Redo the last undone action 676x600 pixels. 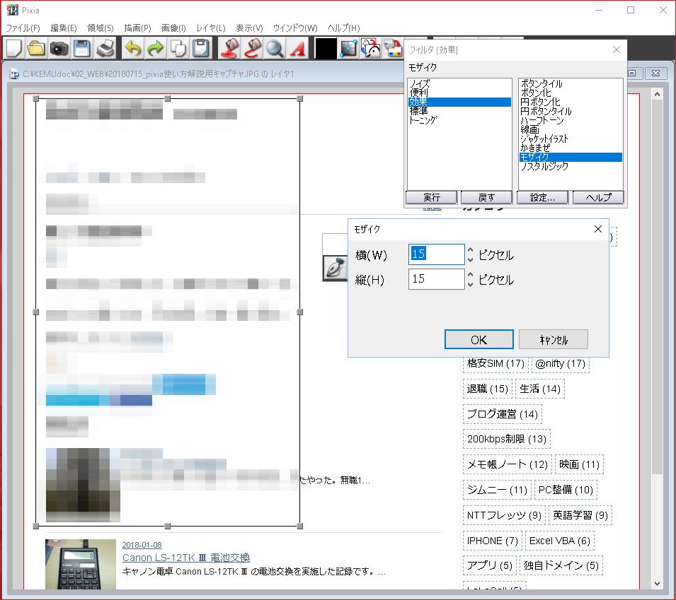(x=154, y=48)
